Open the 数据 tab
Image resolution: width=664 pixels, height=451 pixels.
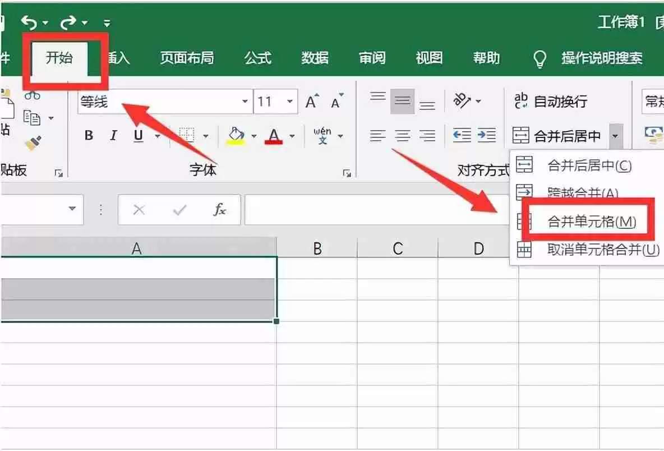click(x=315, y=58)
